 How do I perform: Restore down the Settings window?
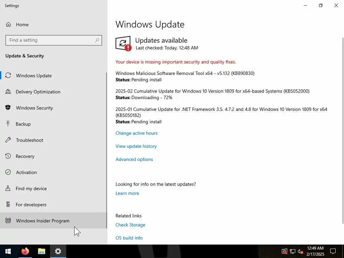pyautogui.click(x=321, y=5)
